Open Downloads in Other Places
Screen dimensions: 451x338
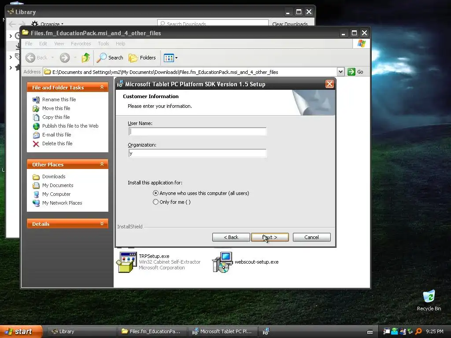click(x=53, y=176)
